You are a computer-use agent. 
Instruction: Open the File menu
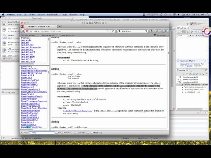(x=19, y=14)
